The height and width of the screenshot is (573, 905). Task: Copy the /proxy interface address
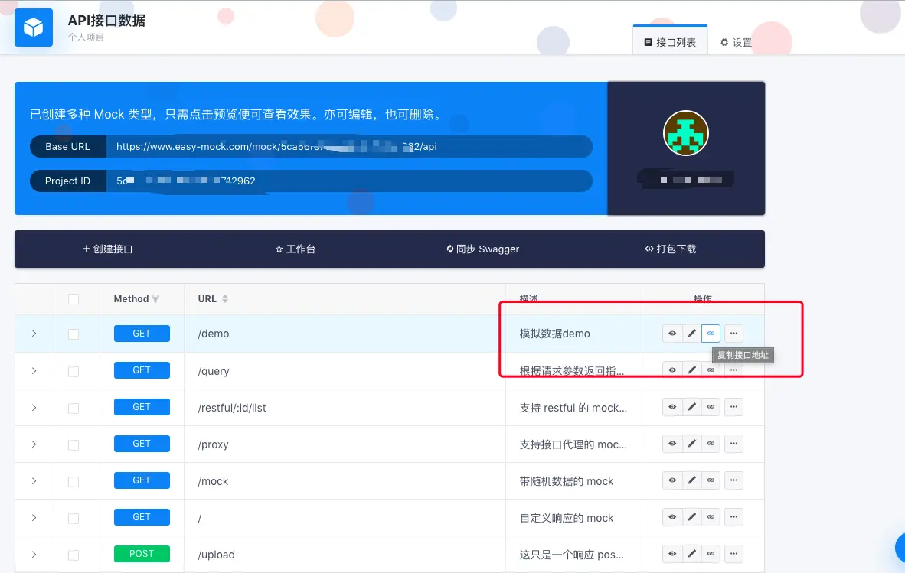click(x=711, y=444)
